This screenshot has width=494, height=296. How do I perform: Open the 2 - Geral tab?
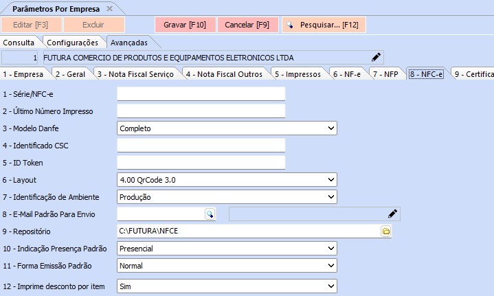click(69, 73)
